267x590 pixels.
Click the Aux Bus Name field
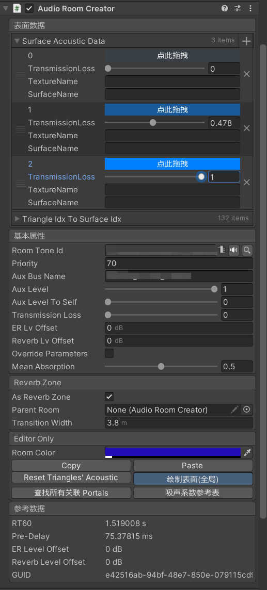coord(179,276)
